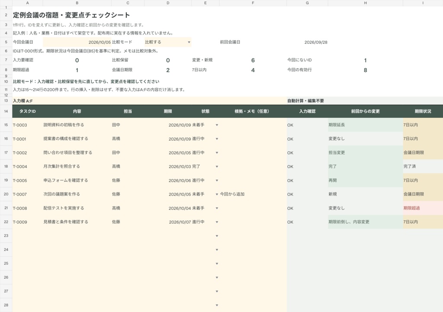The image size is (443, 312).
Task: Open status dropdown arrow in empty row 25
Action: [x=217, y=264]
